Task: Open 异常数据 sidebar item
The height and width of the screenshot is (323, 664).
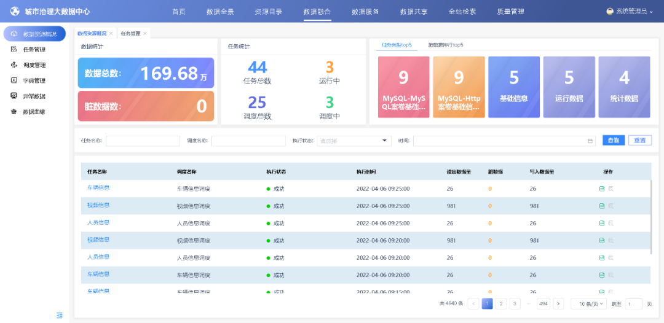Action: [34, 96]
